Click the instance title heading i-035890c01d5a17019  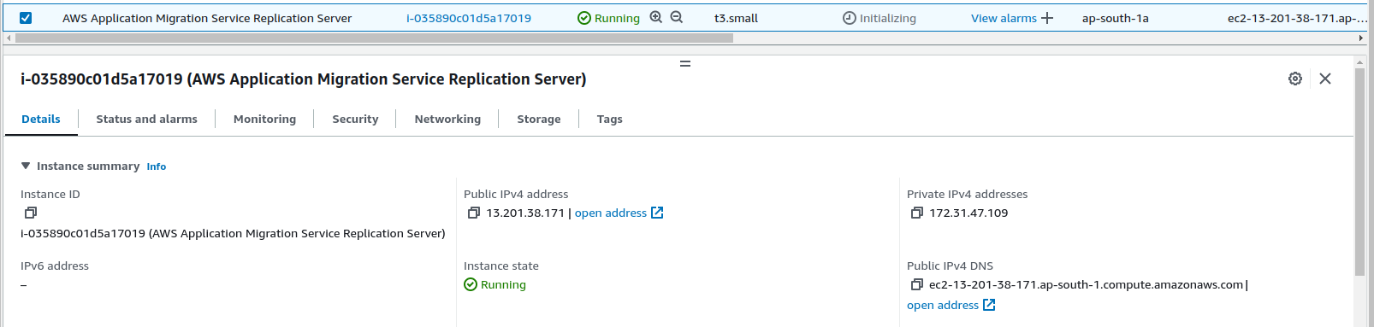[x=304, y=79]
